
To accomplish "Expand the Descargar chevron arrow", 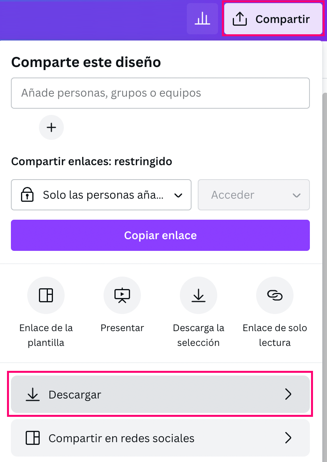I will pyautogui.click(x=288, y=395).
